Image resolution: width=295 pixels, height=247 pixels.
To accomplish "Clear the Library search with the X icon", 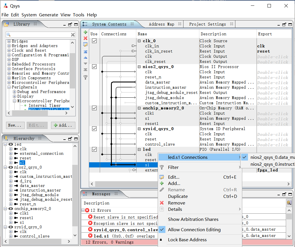I will coord(73,35).
